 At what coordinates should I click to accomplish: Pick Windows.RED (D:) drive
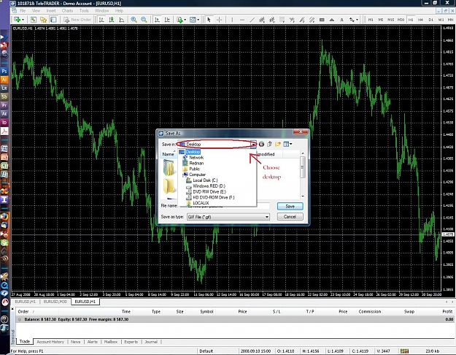[x=209, y=186]
